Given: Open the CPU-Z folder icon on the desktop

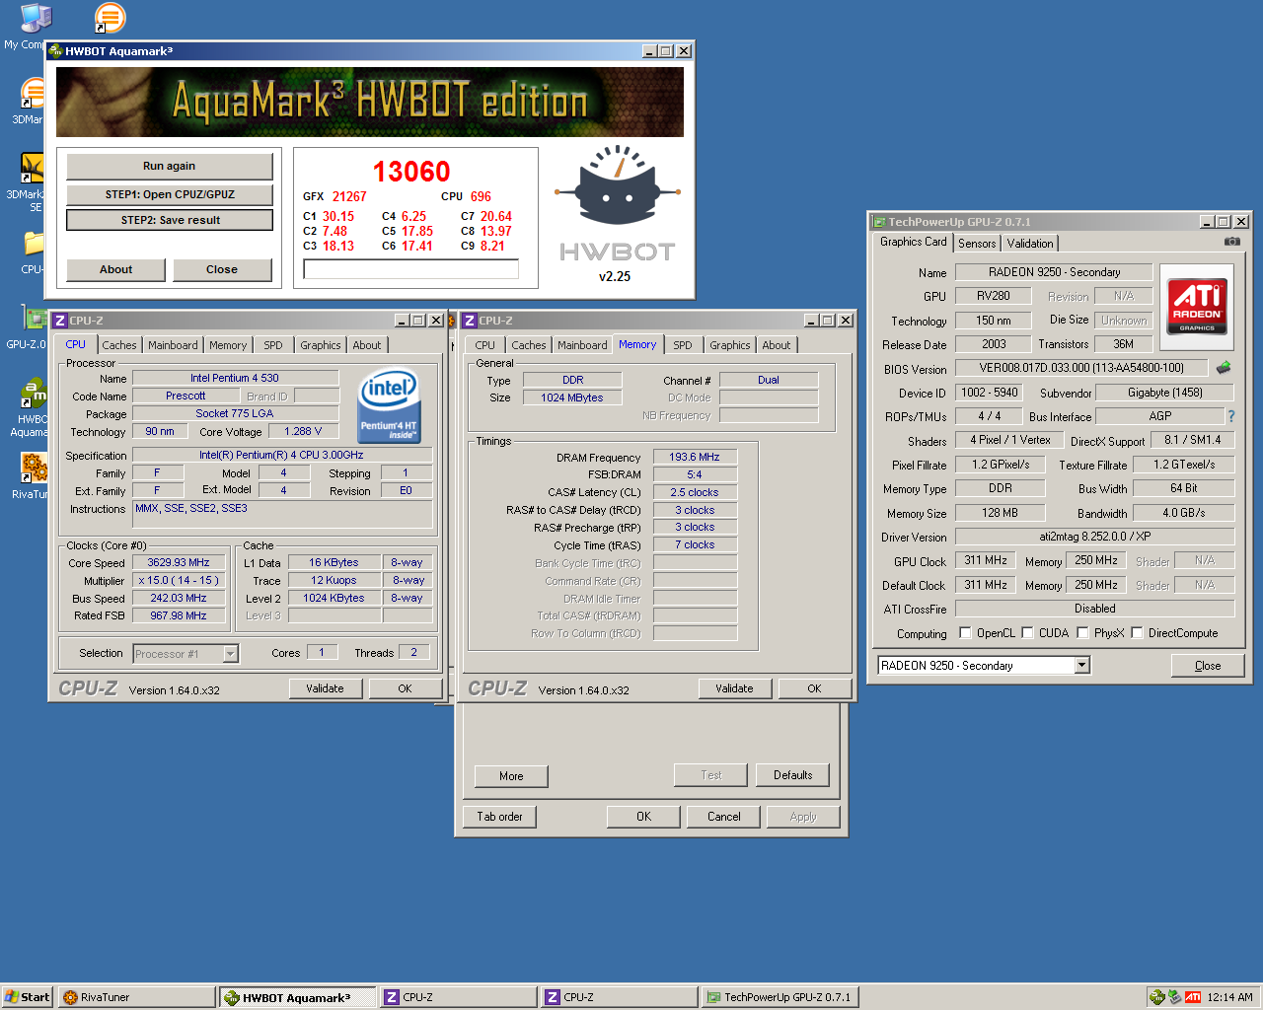Looking at the screenshot, I should click(x=34, y=243).
